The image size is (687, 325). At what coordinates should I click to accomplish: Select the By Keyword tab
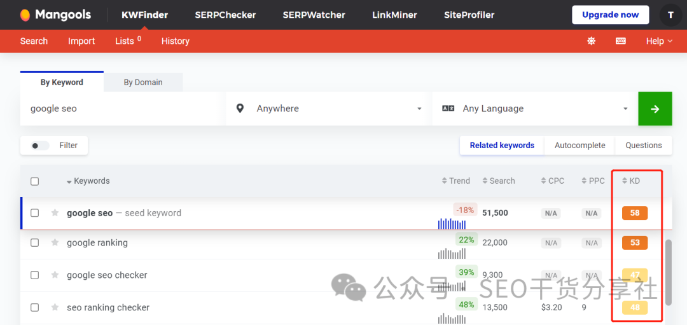(x=62, y=82)
